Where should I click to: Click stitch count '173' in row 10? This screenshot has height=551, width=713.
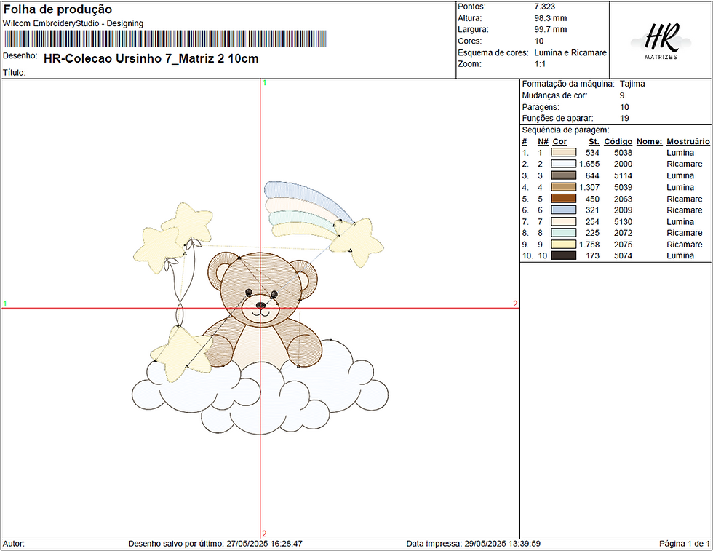pyautogui.click(x=592, y=255)
